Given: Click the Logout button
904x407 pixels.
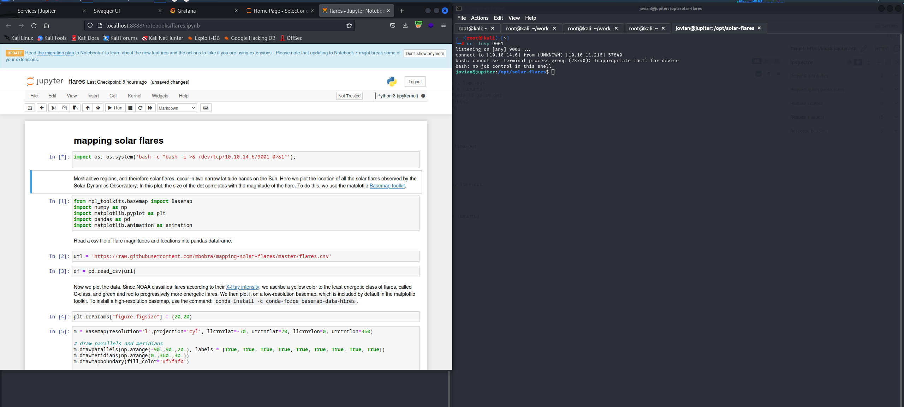Looking at the screenshot, I should coord(415,82).
